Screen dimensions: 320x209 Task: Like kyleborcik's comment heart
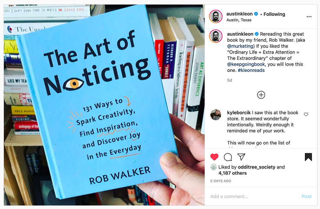306,114
